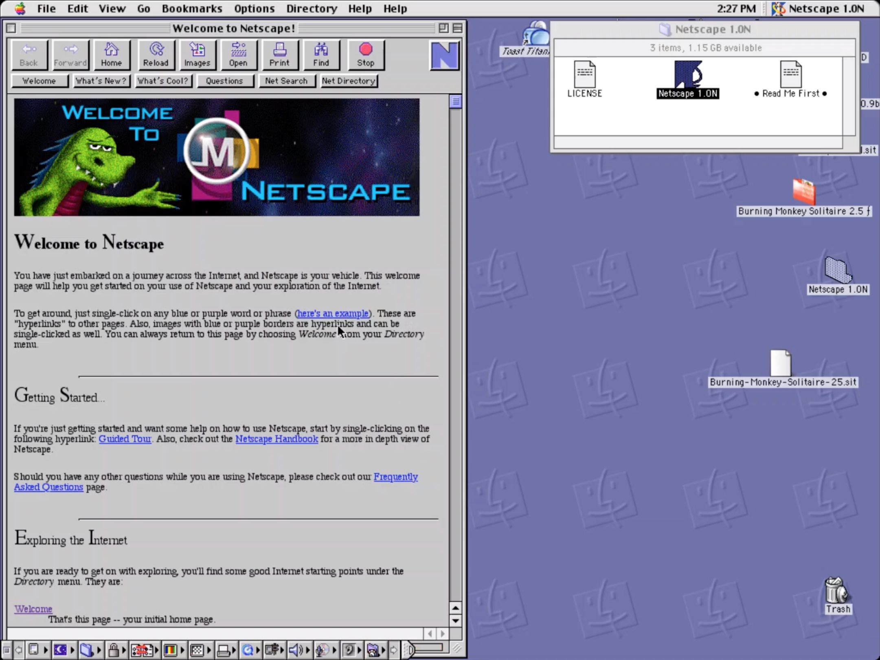The width and height of the screenshot is (880, 660).
Task: Click the Back navigation button
Action: point(29,54)
